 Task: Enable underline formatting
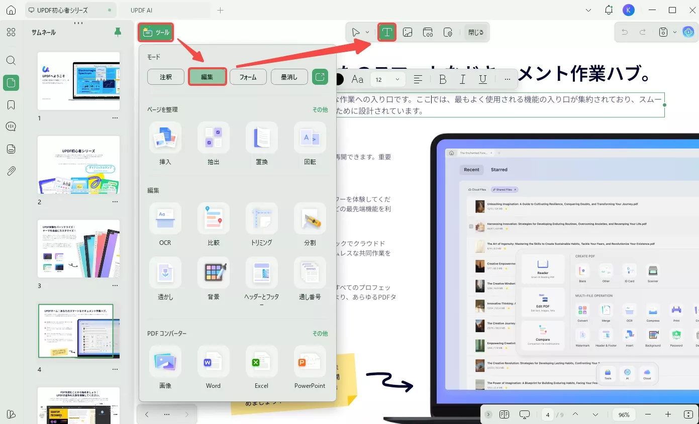[483, 79]
